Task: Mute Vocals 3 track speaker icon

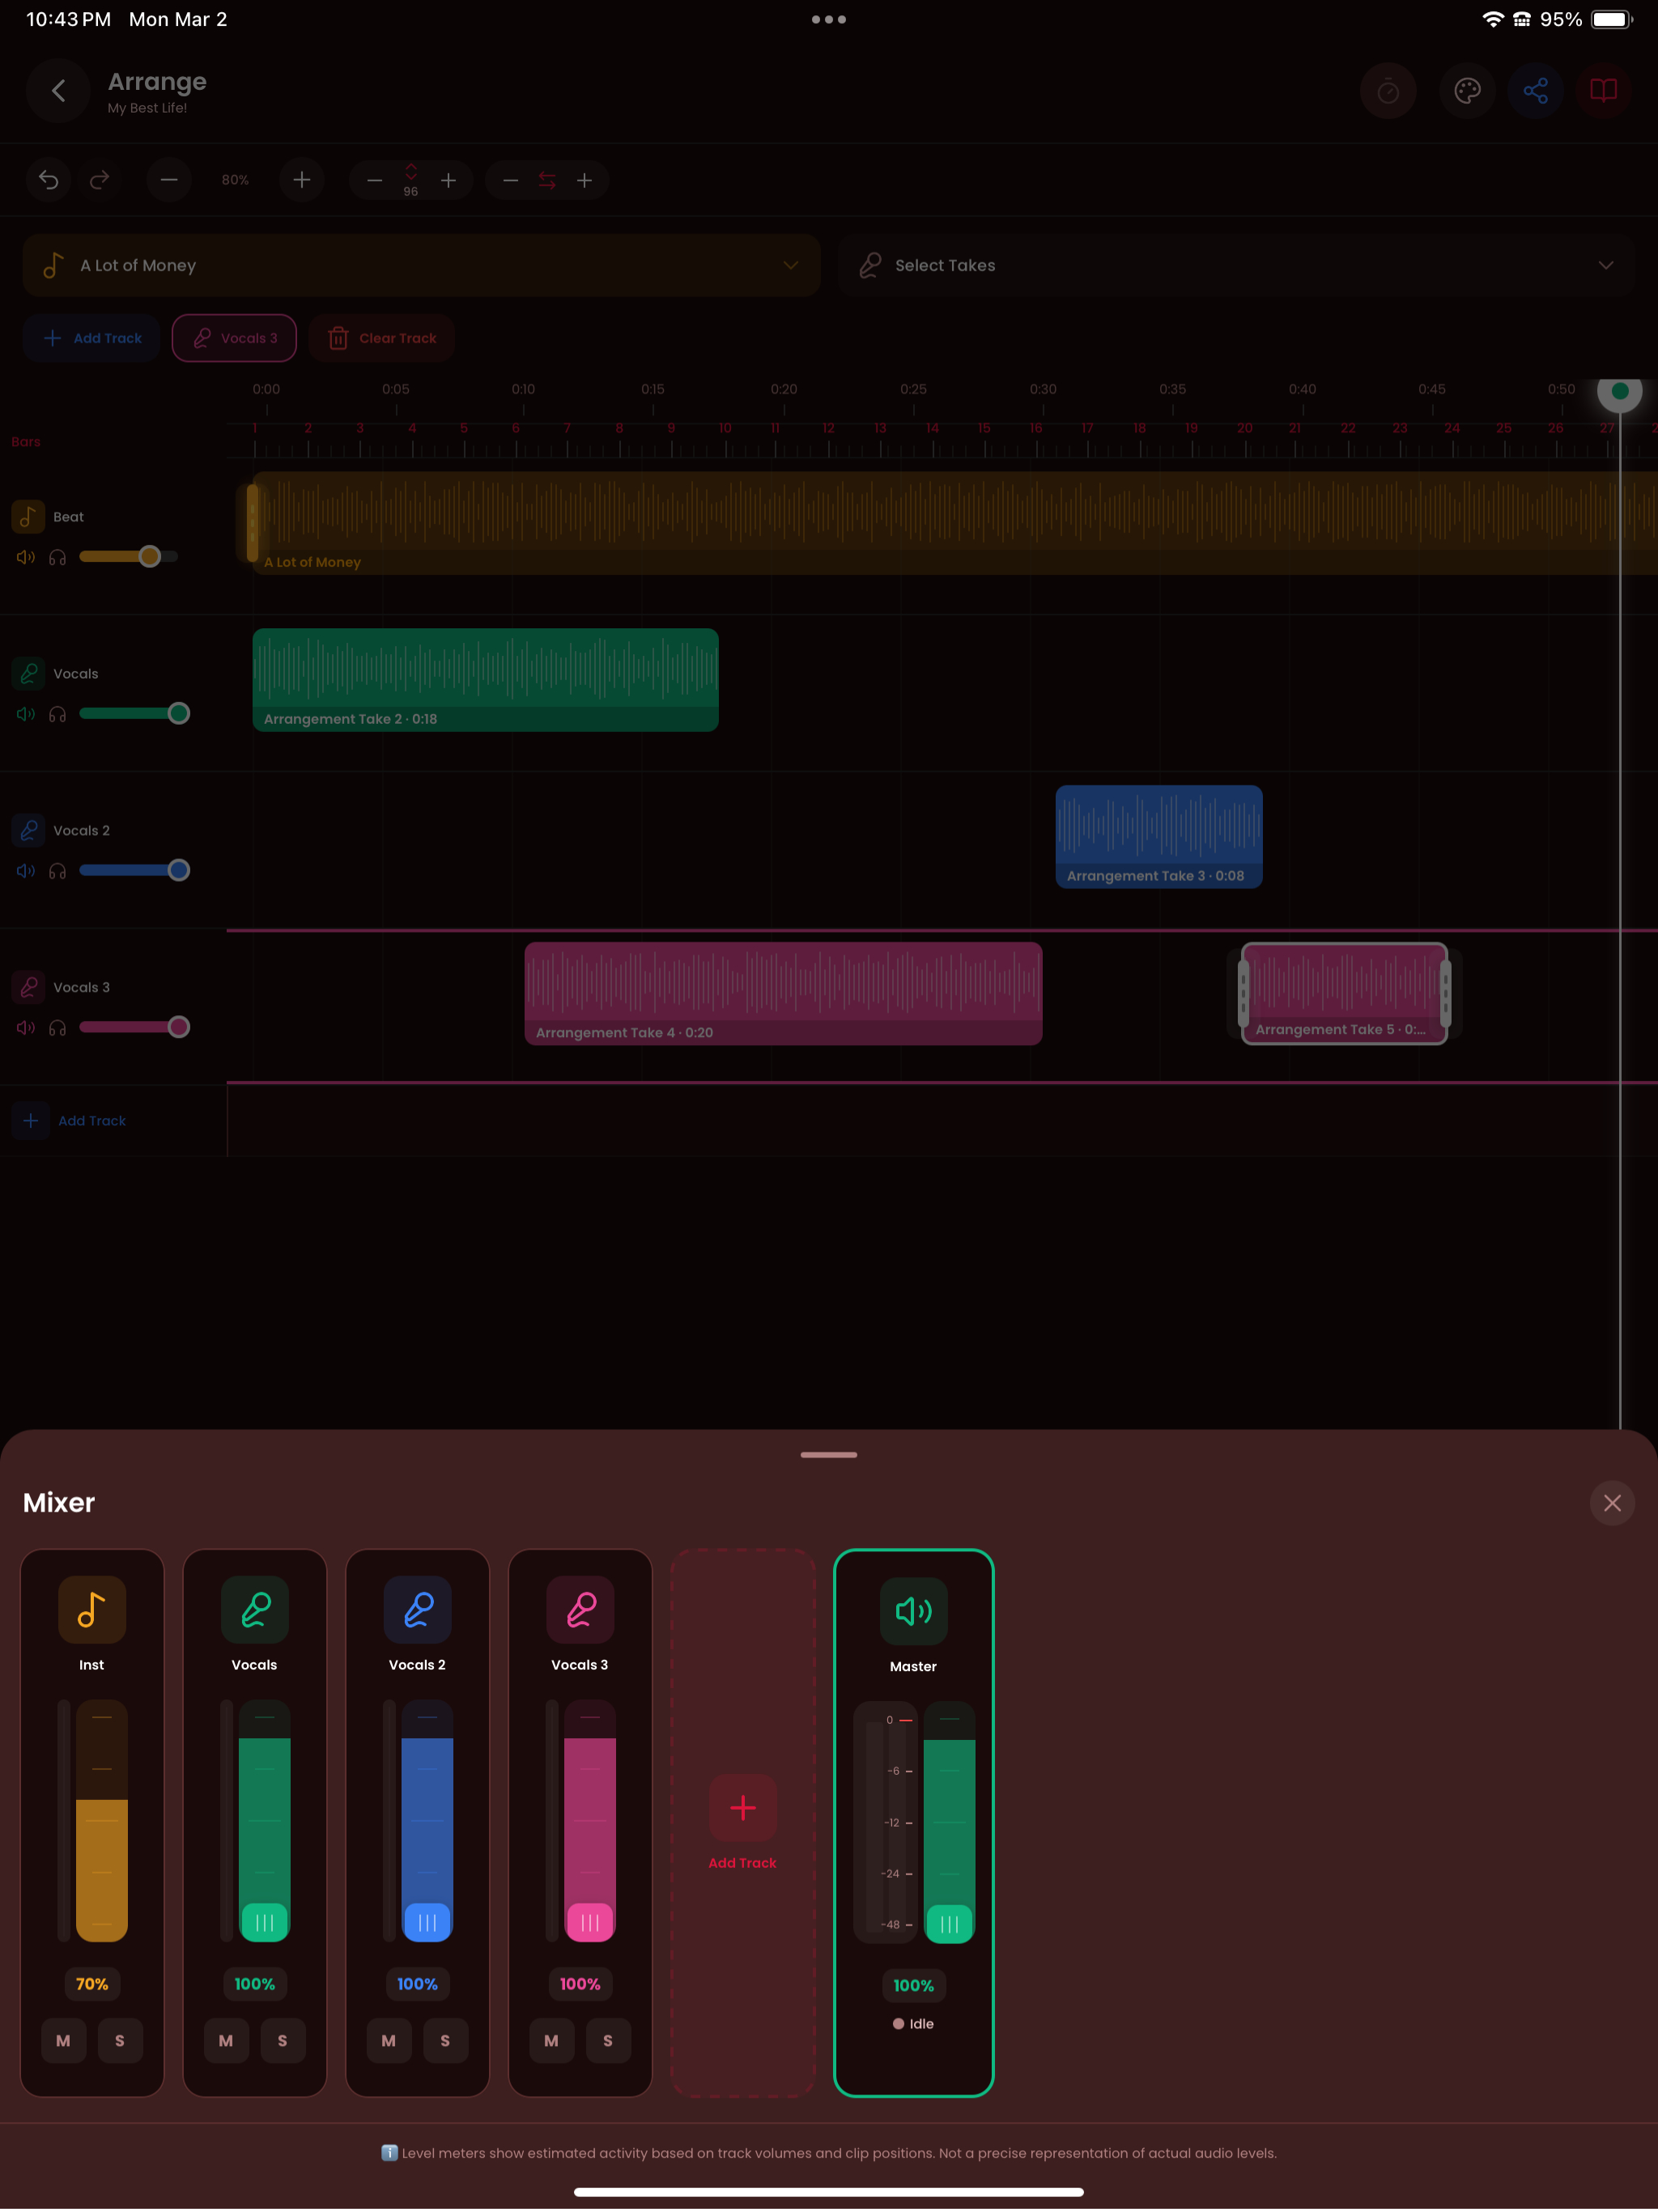Action: (x=26, y=1027)
